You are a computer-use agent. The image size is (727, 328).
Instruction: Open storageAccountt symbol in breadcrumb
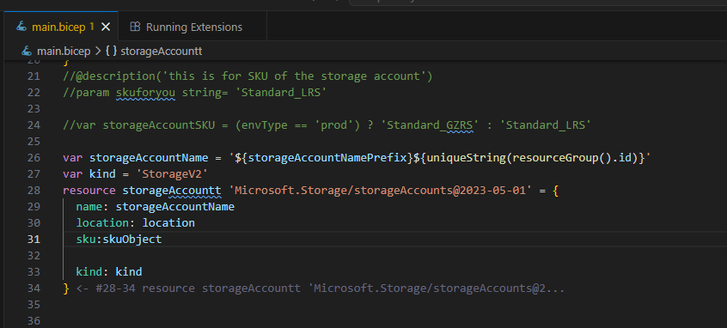coord(162,51)
